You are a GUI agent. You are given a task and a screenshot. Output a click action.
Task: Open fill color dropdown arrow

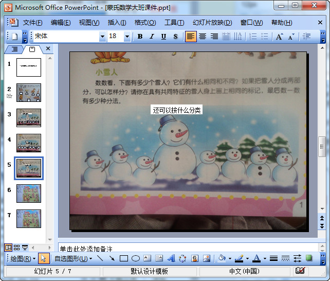click(x=230, y=258)
